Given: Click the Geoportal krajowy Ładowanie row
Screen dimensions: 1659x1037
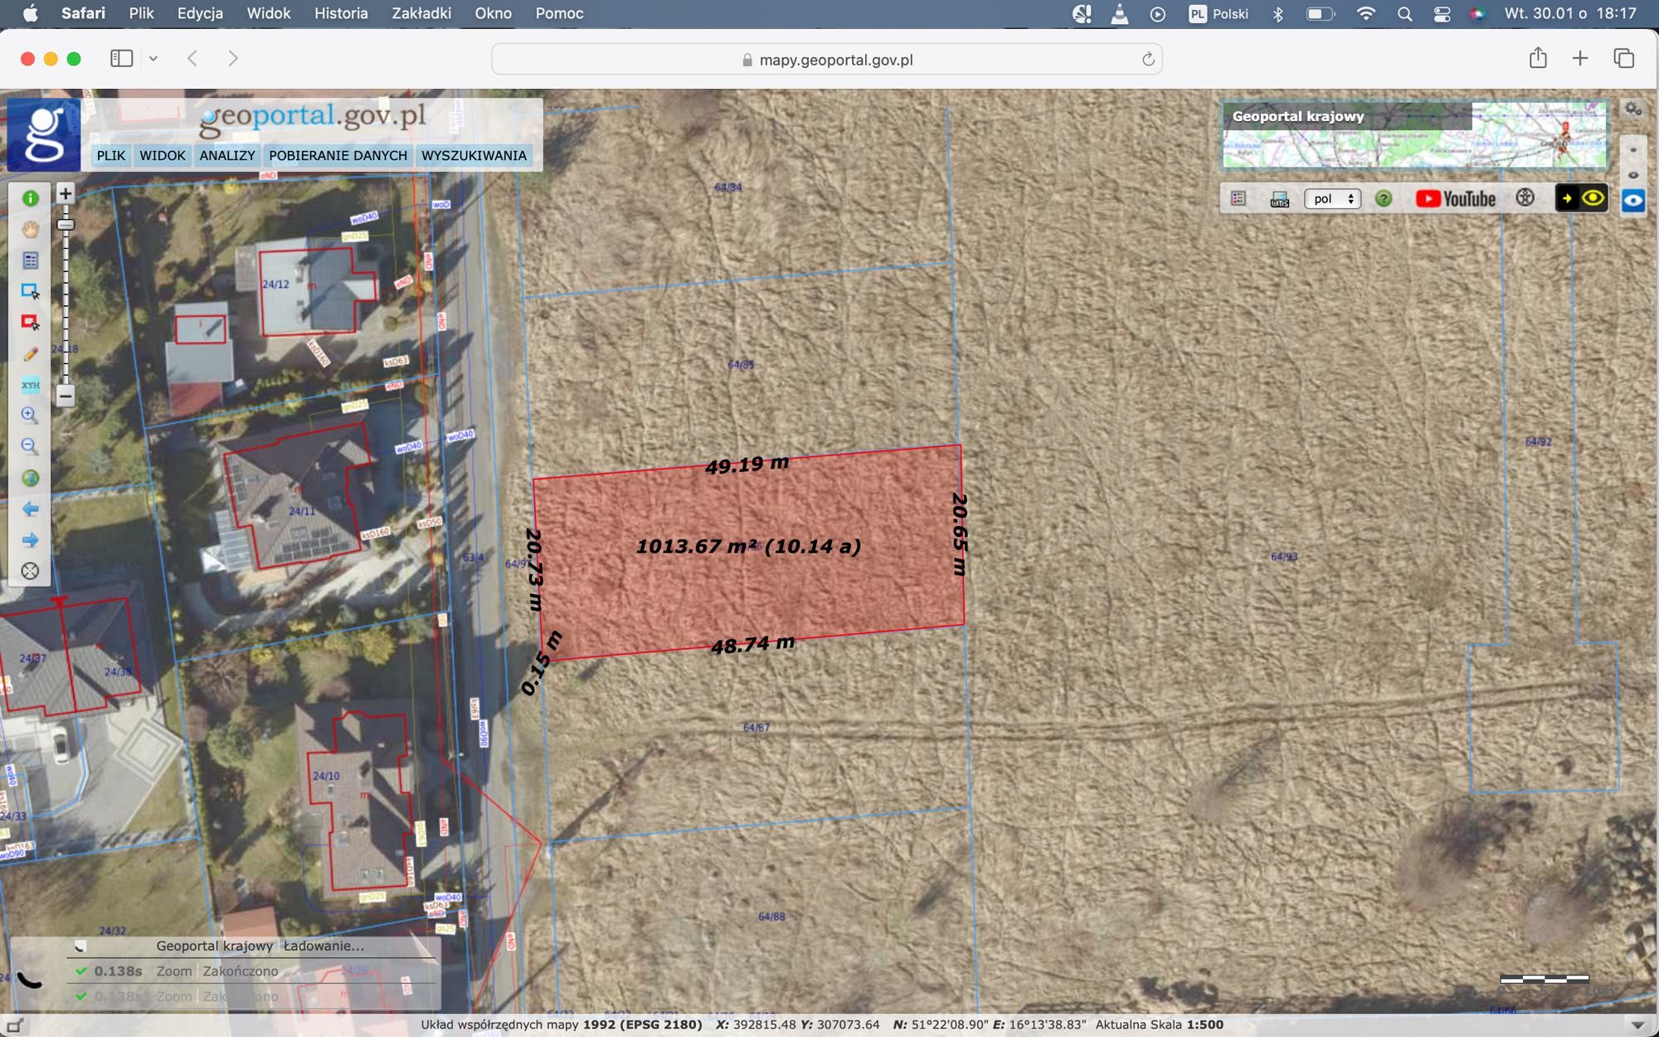Looking at the screenshot, I should click(251, 946).
